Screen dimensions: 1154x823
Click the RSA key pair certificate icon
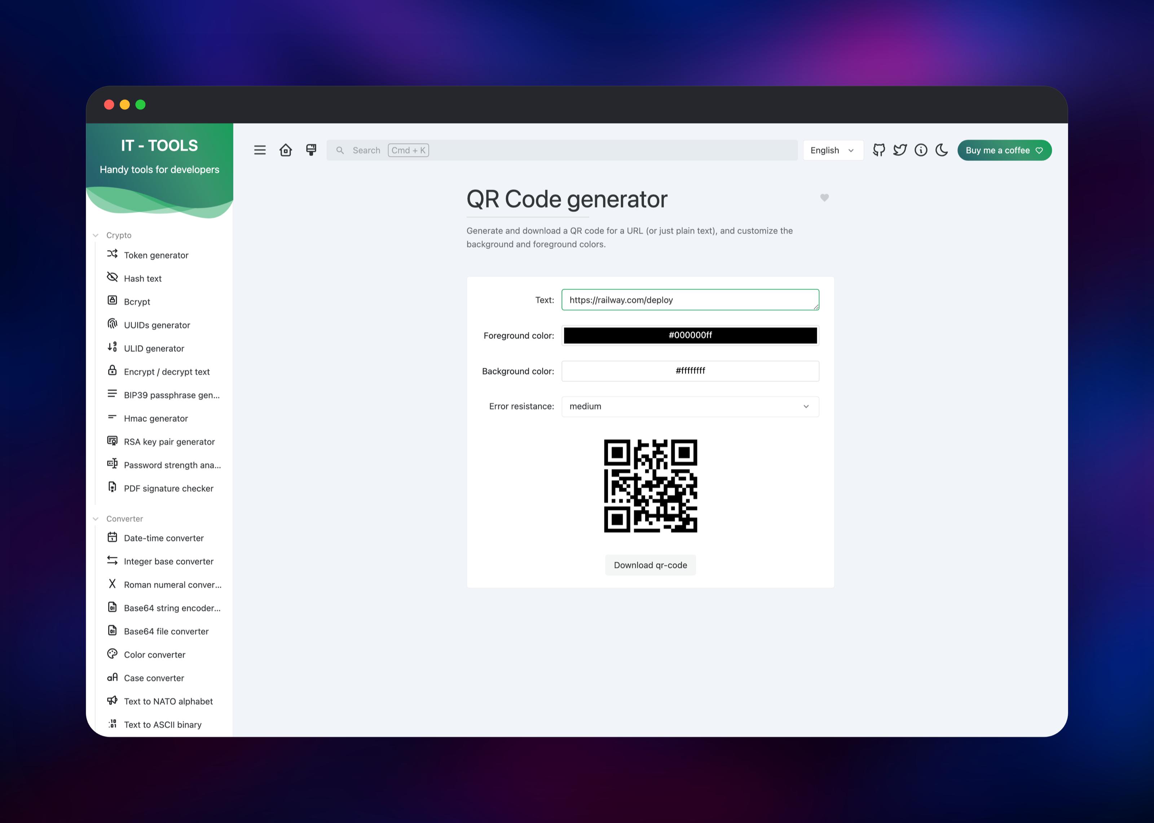point(113,440)
